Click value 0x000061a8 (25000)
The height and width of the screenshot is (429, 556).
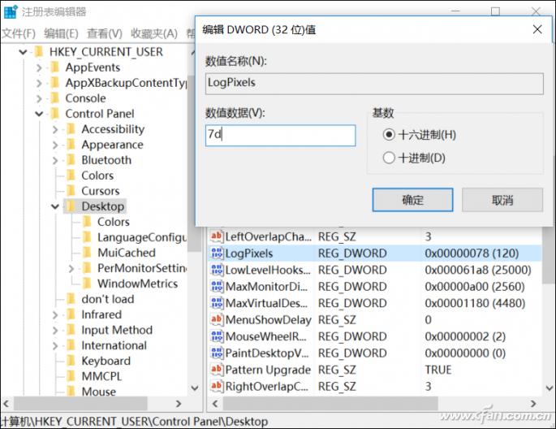click(x=478, y=270)
